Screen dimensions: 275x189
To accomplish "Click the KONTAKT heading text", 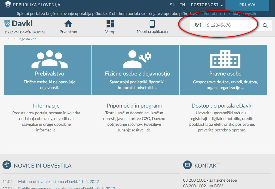I will click(x=207, y=166).
